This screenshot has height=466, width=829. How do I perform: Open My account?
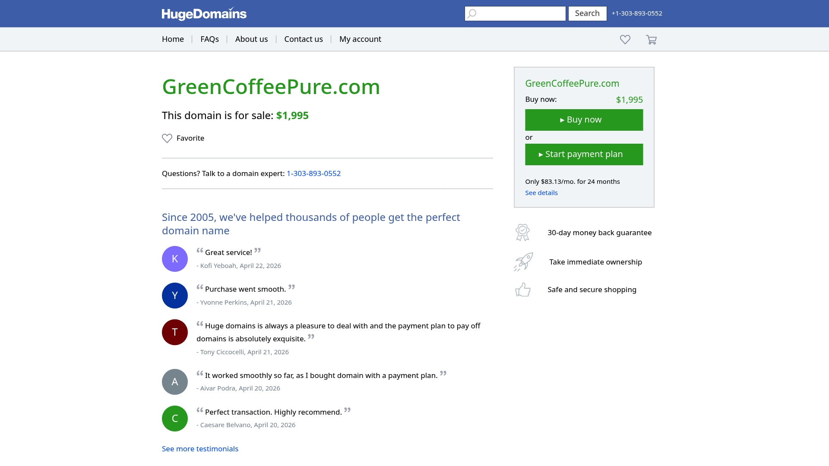tap(360, 39)
